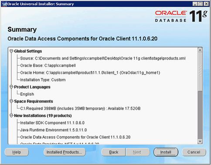Collapse the New Installations tree node
Viewport: 211px width, 165px height.
pos(11,115)
